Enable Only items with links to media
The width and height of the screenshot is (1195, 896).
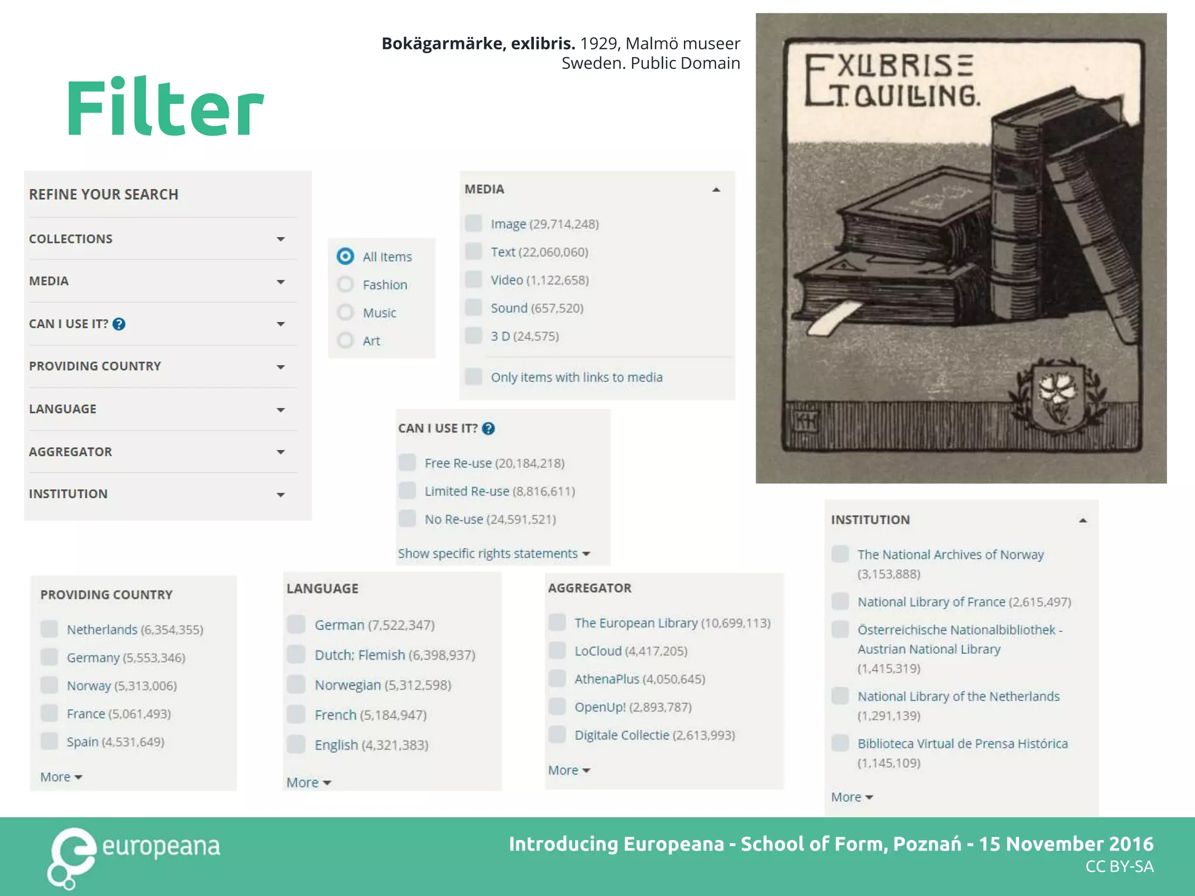[x=473, y=376]
